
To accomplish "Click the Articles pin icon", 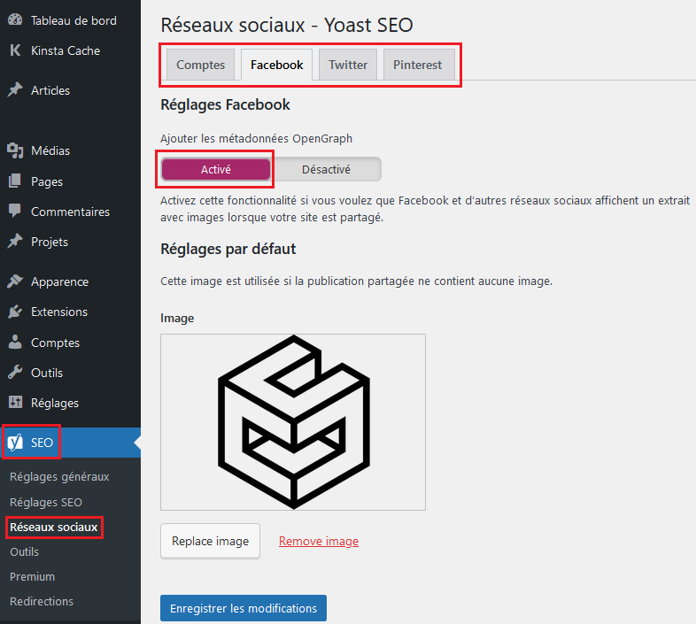I will (15, 89).
